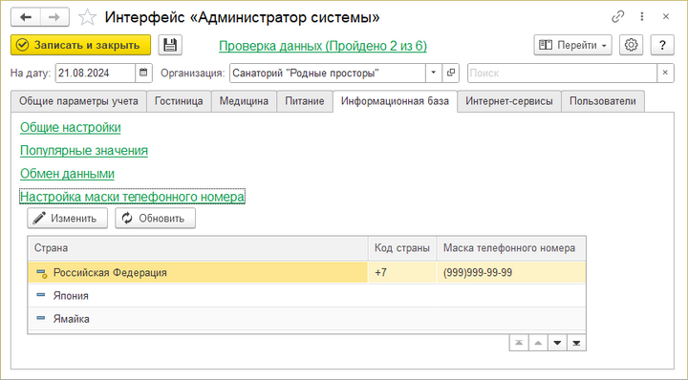Open the selected organization with the open-form icon

pyautogui.click(x=450, y=73)
